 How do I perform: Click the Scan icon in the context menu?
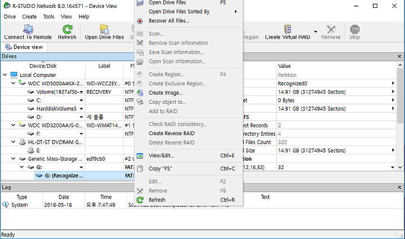point(140,34)
